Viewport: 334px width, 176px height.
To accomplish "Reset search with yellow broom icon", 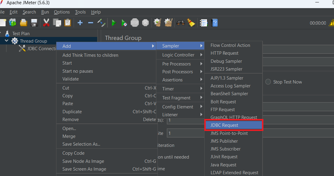I will coord(191,23).
